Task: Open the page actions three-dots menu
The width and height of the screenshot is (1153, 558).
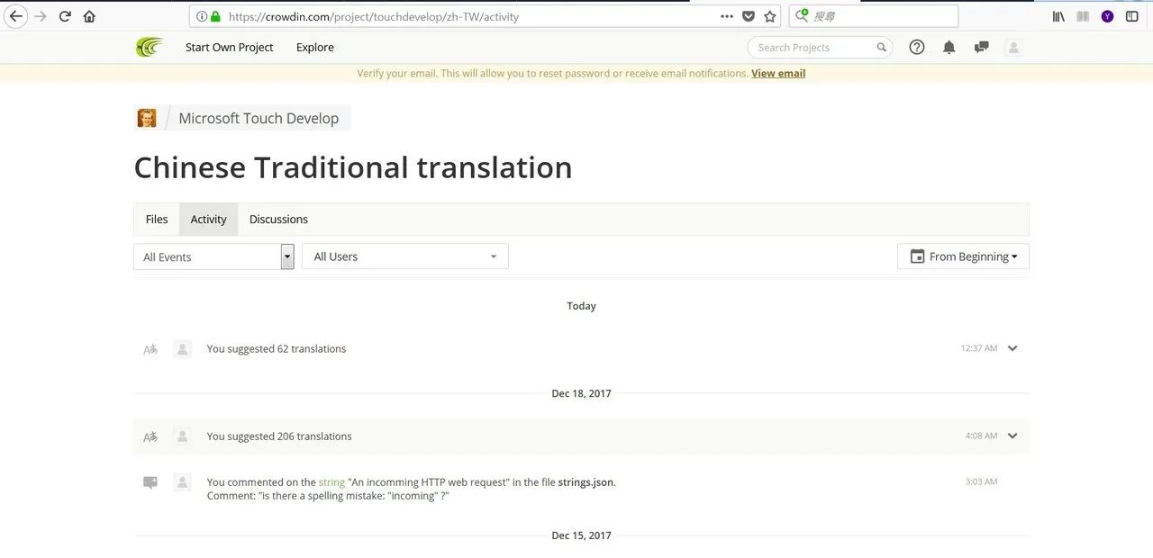Action: pyautogui.click(x=727, y=16)
